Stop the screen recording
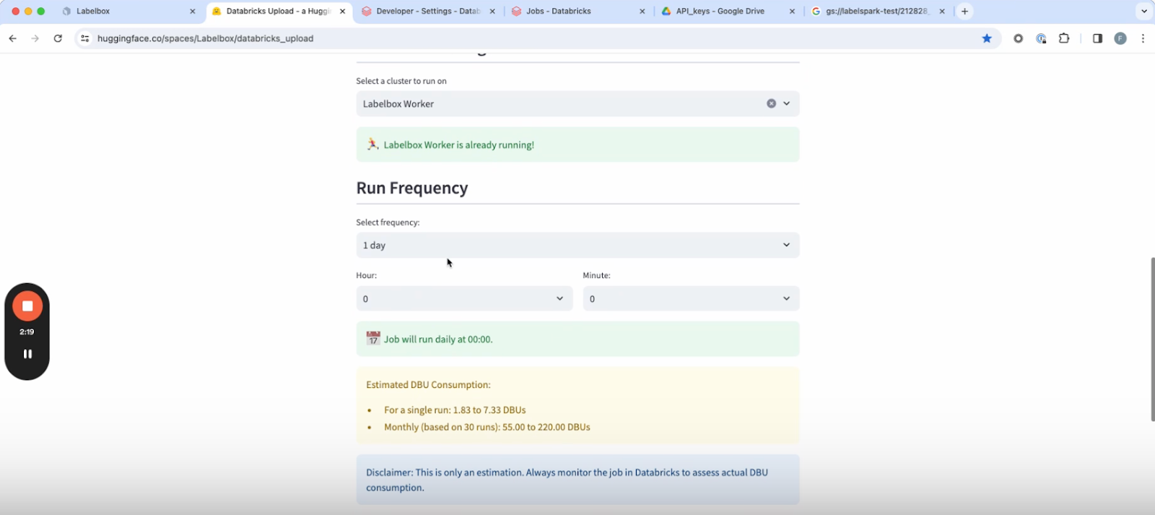Image resolution: width=1155 pixels, height=515 pixels. (27, 306)
